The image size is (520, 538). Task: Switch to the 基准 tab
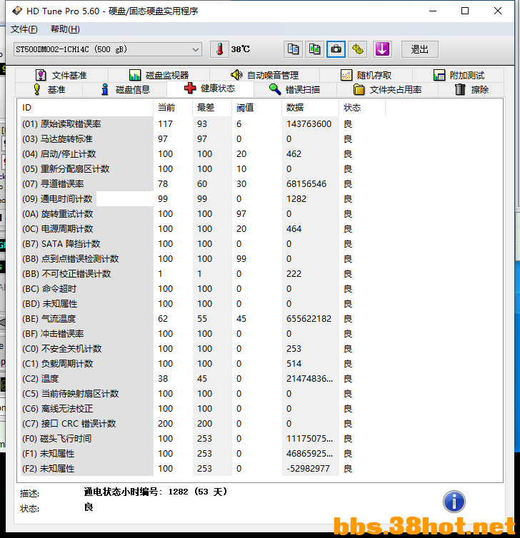49,90
